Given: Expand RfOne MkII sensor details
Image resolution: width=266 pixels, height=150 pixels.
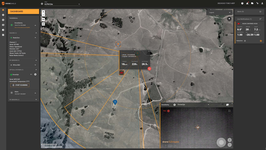Looking at the screenshot, I should click(35, 65).
